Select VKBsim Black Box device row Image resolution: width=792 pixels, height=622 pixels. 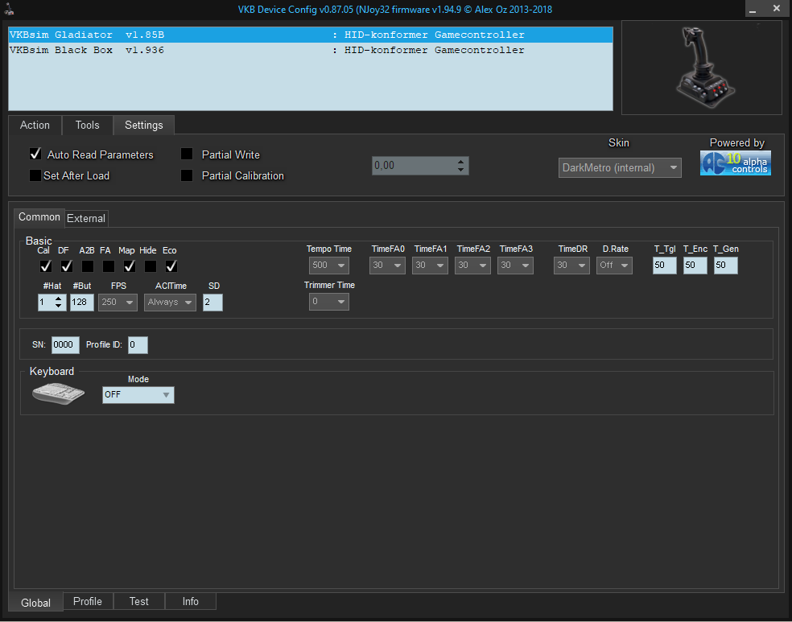310,50
